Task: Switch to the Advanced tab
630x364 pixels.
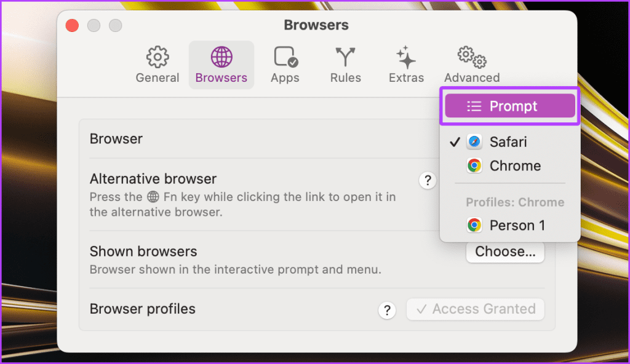Action: tap(471, 65)
